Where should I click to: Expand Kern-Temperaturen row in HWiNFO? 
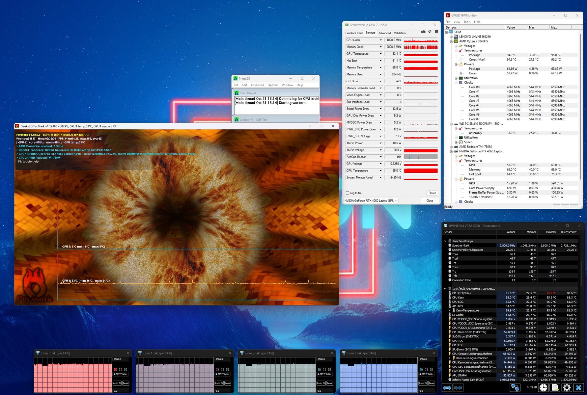tap(449, 310)
